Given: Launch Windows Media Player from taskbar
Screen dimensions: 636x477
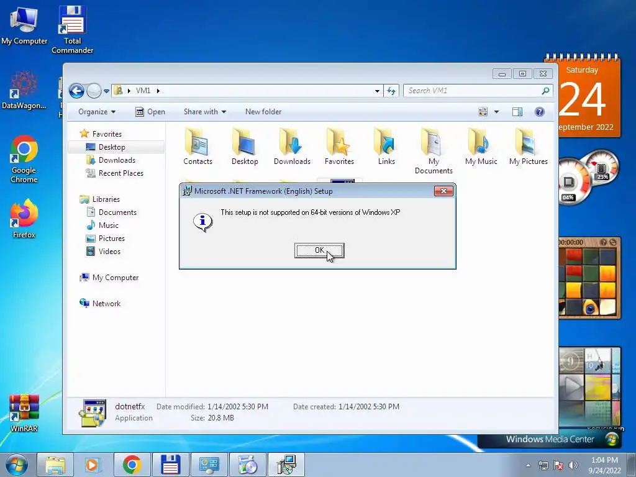Looking at the screenshot, I should 93,465.
